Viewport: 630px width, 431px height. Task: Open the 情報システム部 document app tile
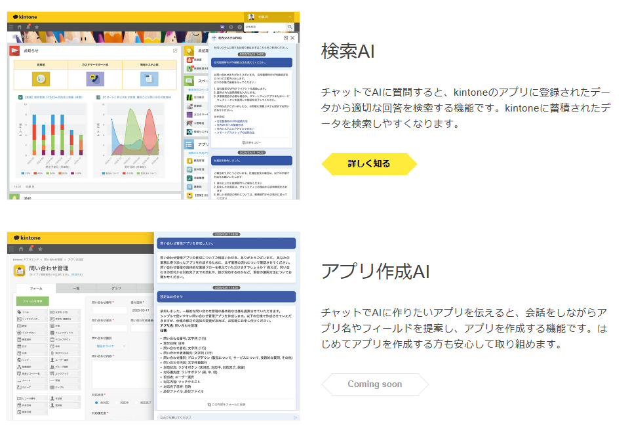(x=149, y=79)
